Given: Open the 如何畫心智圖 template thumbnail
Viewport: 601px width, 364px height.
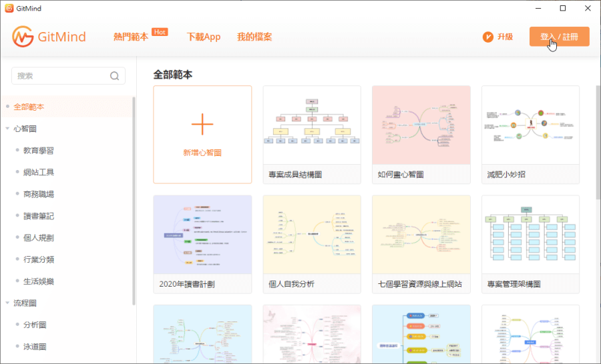Looking at the screenshot, I should [x=421, y=125].
